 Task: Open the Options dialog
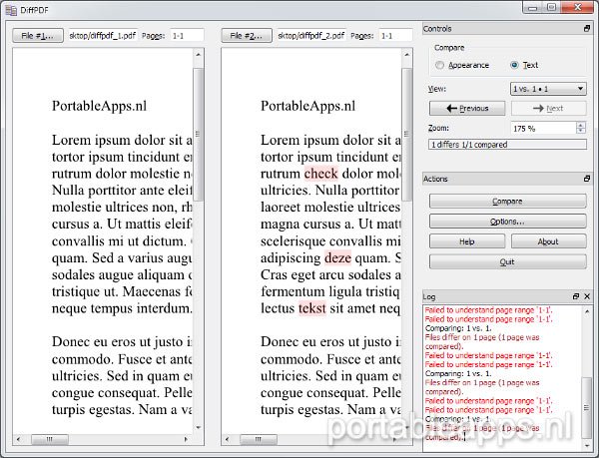(x=507, y=222)
